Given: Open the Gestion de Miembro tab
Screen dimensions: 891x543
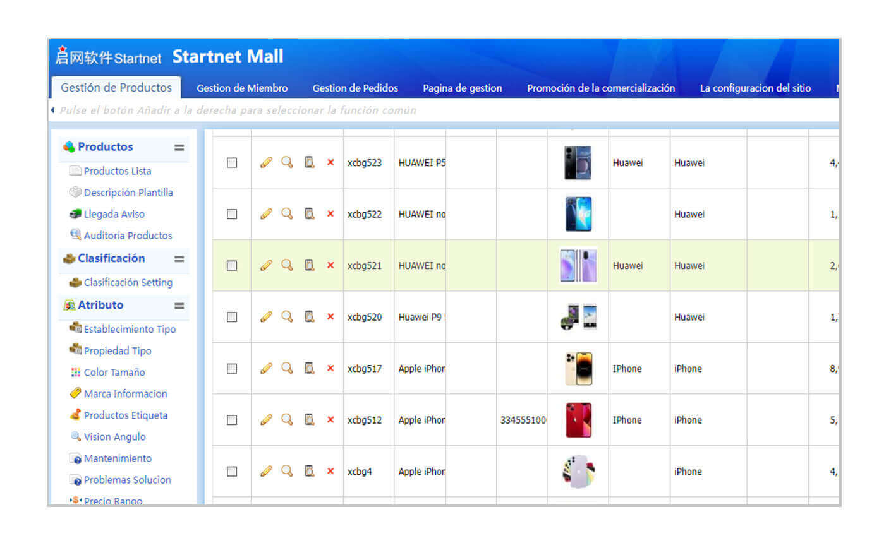Looking at the screenshot, I should coord(242,88).
